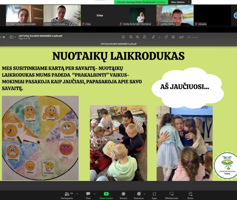
Task: Select Gabrielė Agasarjanaitė's video thumbnail
Action: [x=24, y=15]
